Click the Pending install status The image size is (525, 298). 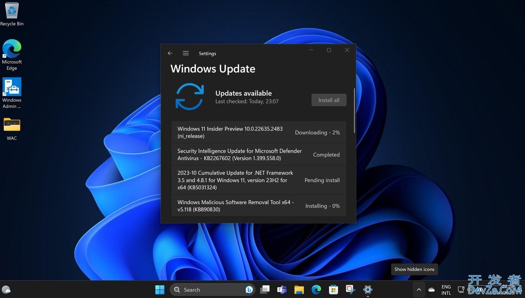[x=322, y=180]
